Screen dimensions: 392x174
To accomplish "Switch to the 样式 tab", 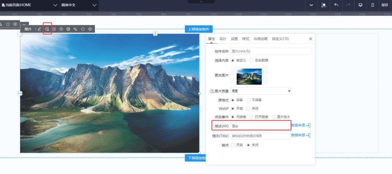I will pyautogui.click(x=246, y=39).
